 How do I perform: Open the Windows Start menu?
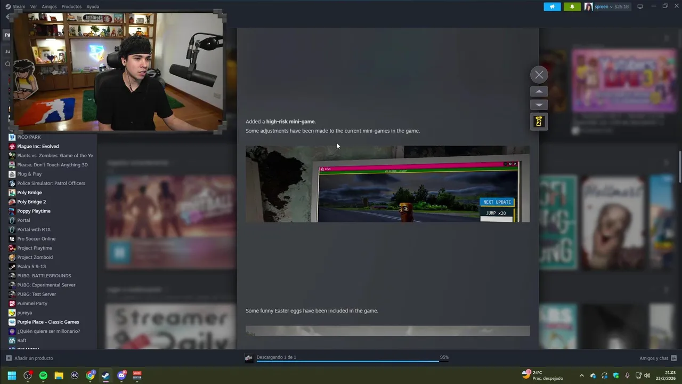pos(12,375)
